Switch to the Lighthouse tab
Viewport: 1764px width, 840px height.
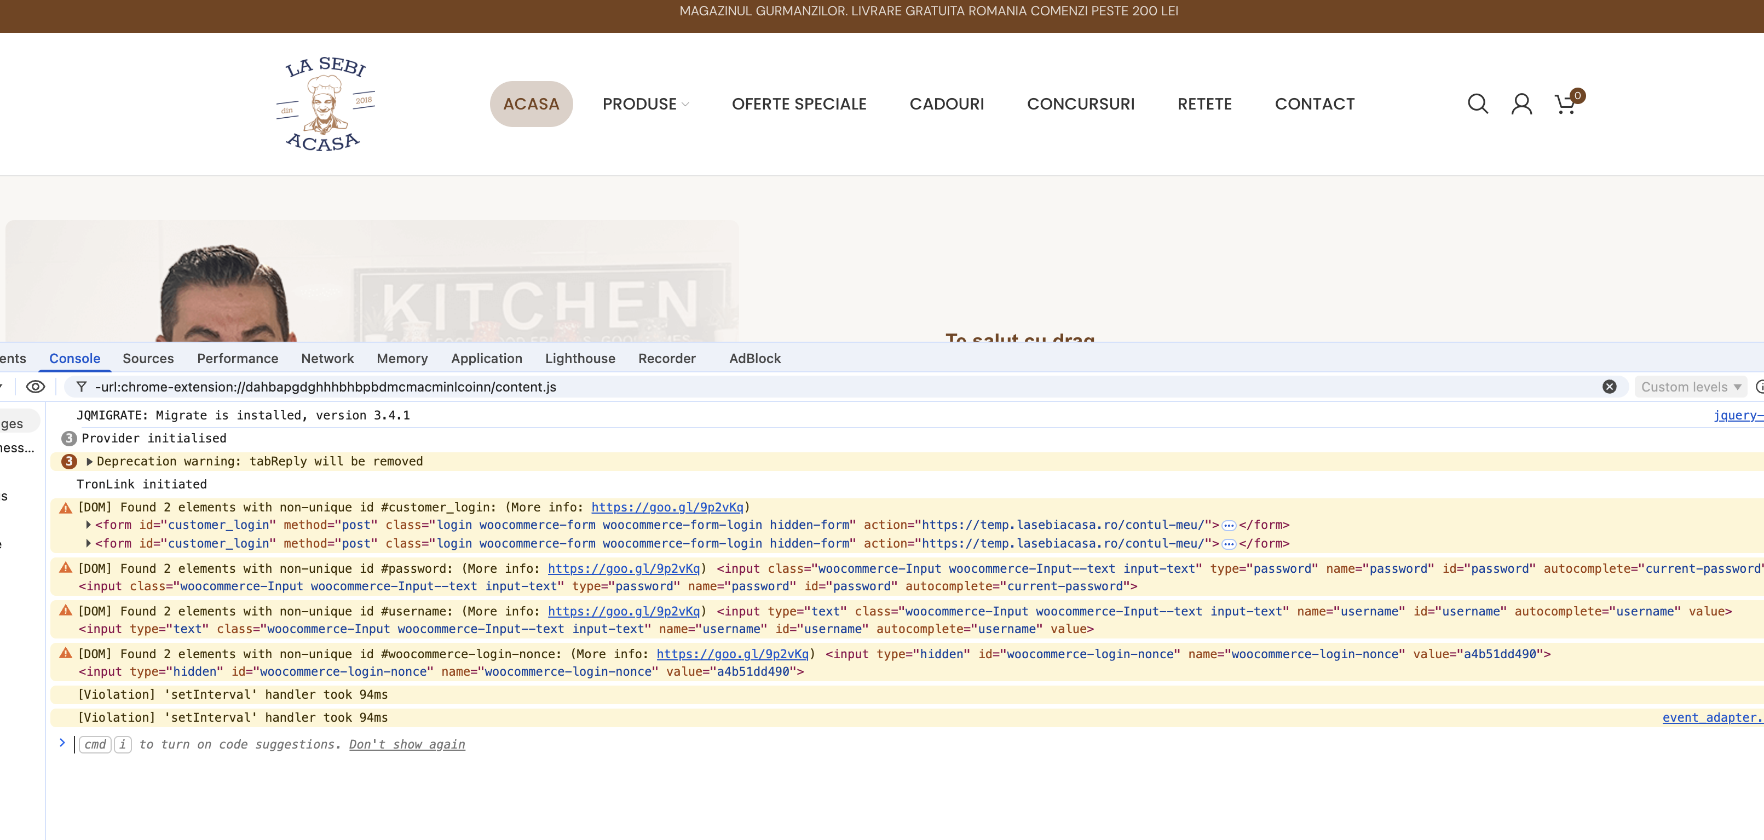(579, 358)
